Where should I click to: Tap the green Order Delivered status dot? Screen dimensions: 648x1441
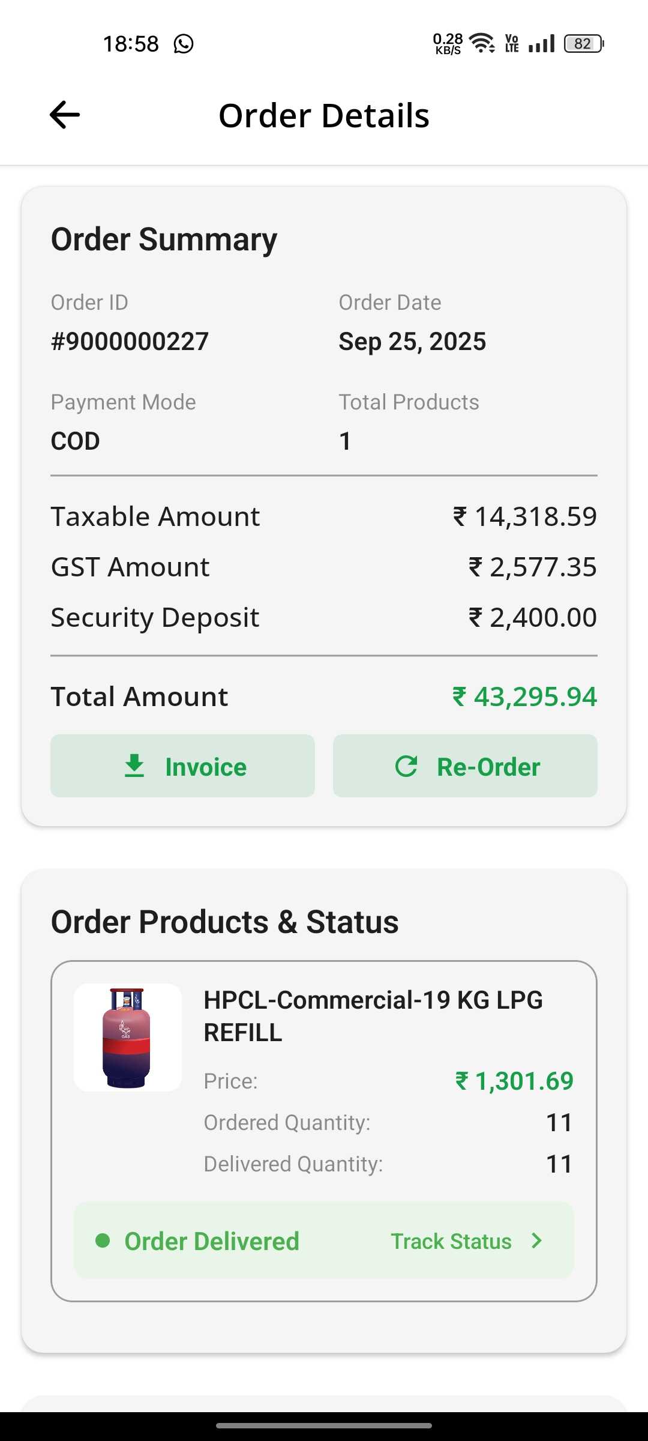pos(103,1240)
